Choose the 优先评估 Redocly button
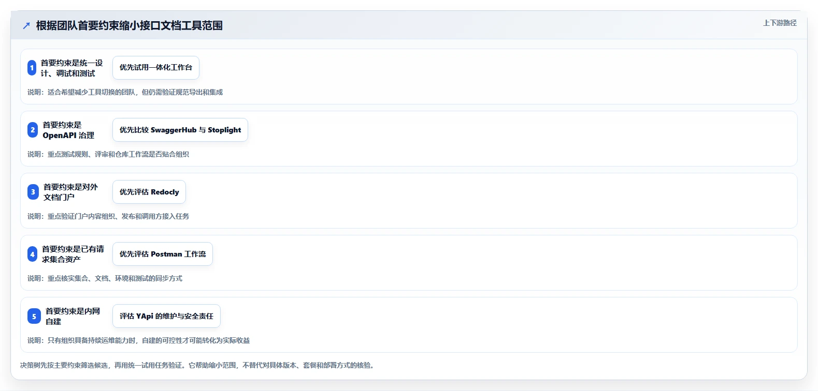This screenshot has width=818, height=391. pos(149,192)
